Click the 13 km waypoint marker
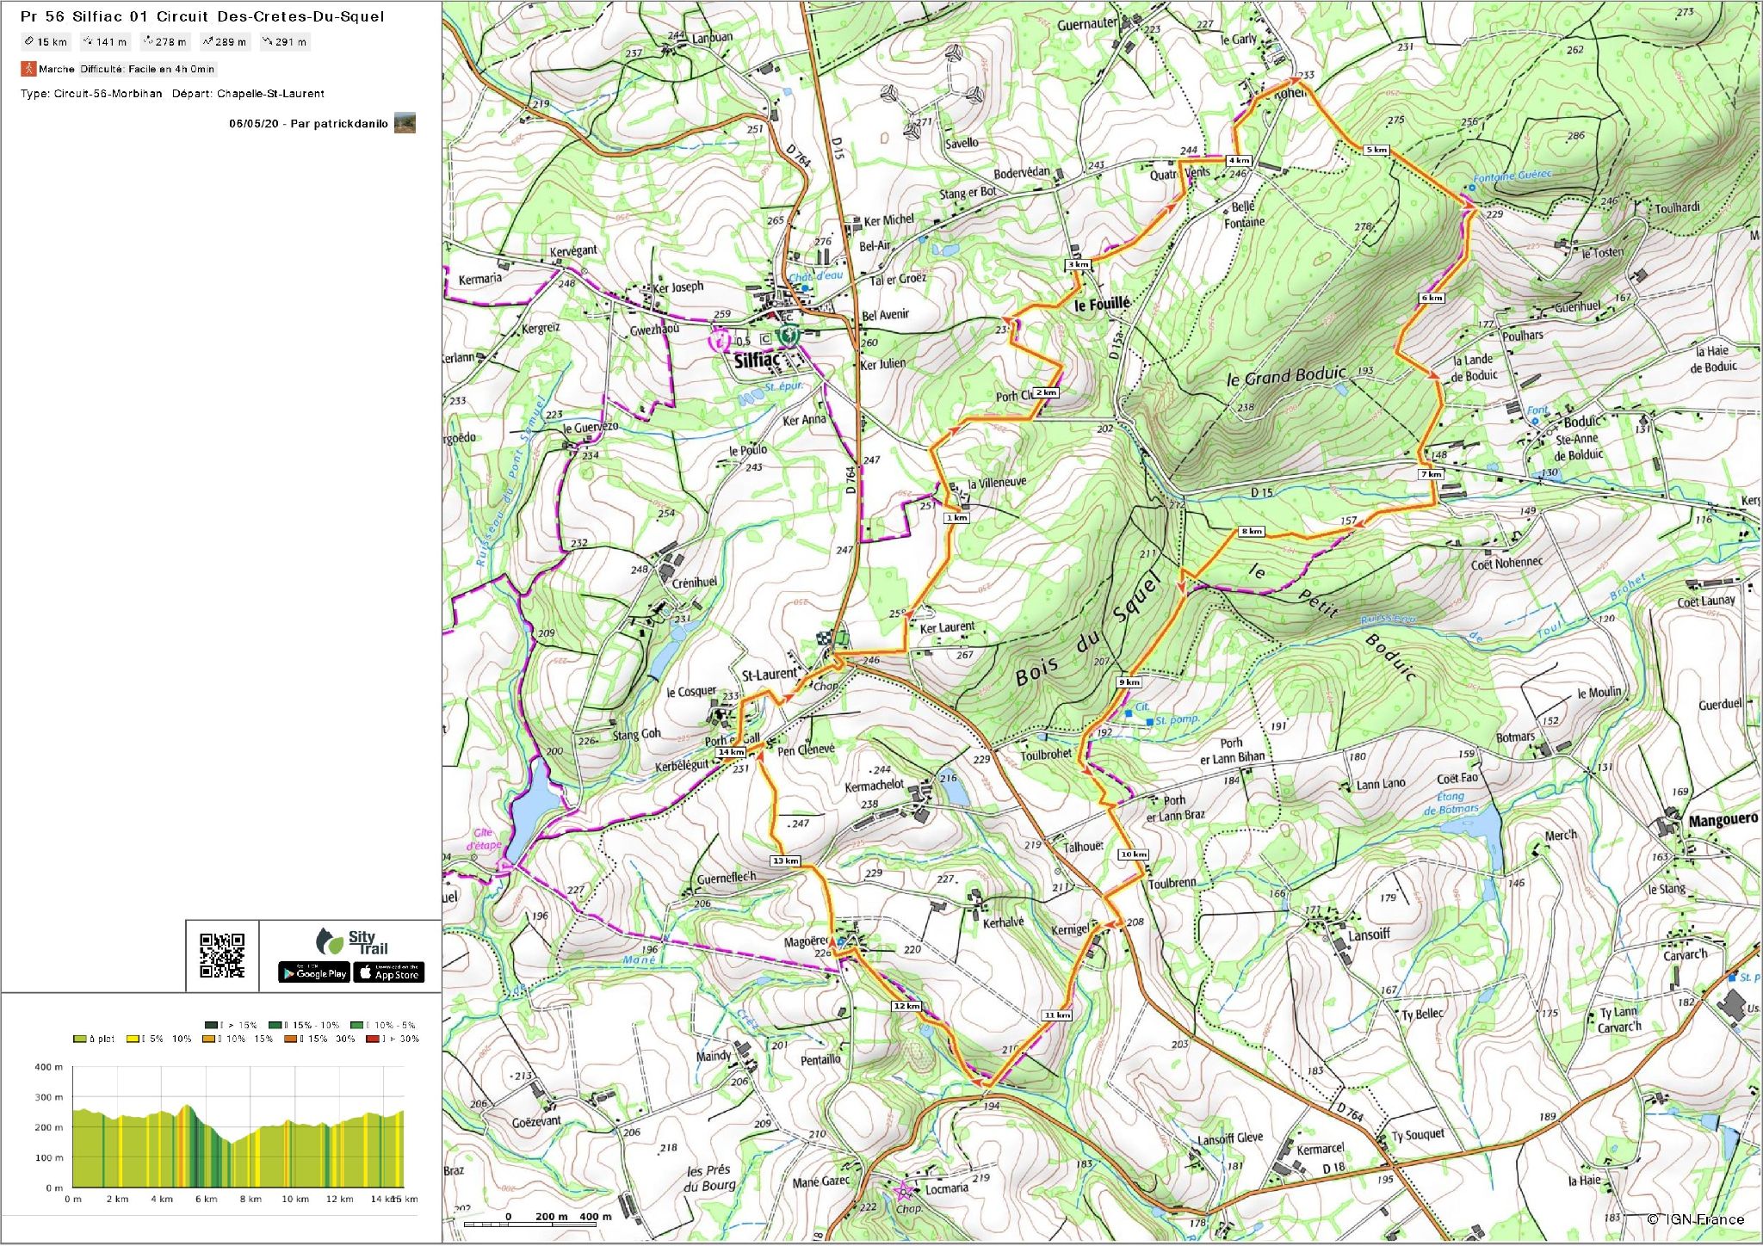This screenshot has width=1763, height=1246. pyautogui.click(x=785, y=860)
